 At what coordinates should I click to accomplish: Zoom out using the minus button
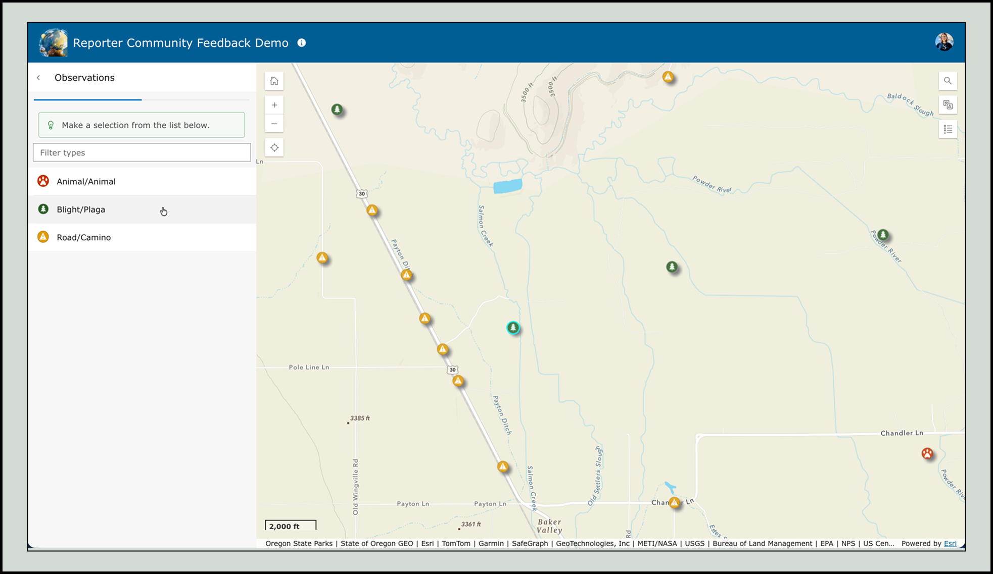(274, 124)
